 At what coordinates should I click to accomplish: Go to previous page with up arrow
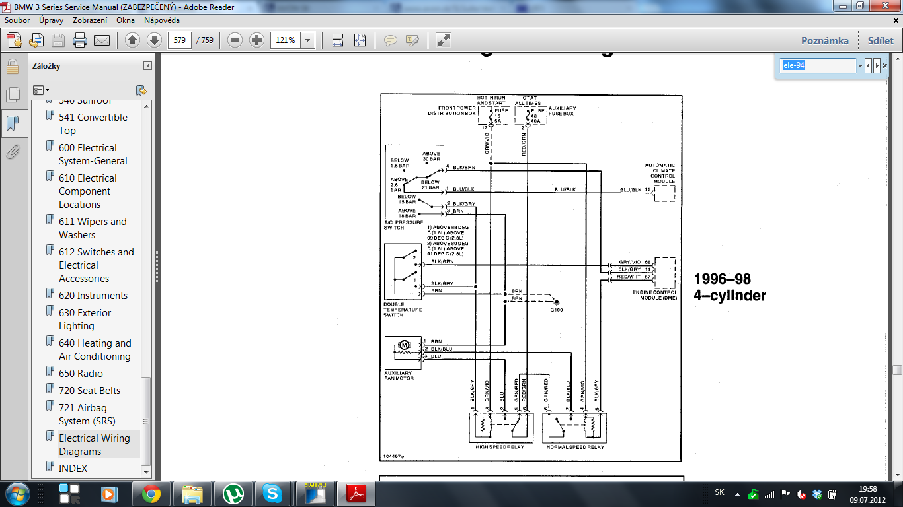pyautogui.click(x=132, y=40)
